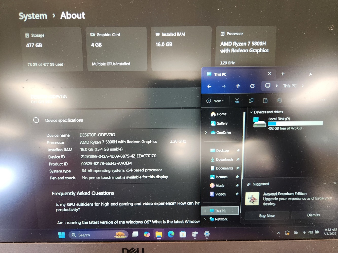Screen dimensions: 338x253
Task: Click the Rename toolbar icon
Action: point(279,100)
